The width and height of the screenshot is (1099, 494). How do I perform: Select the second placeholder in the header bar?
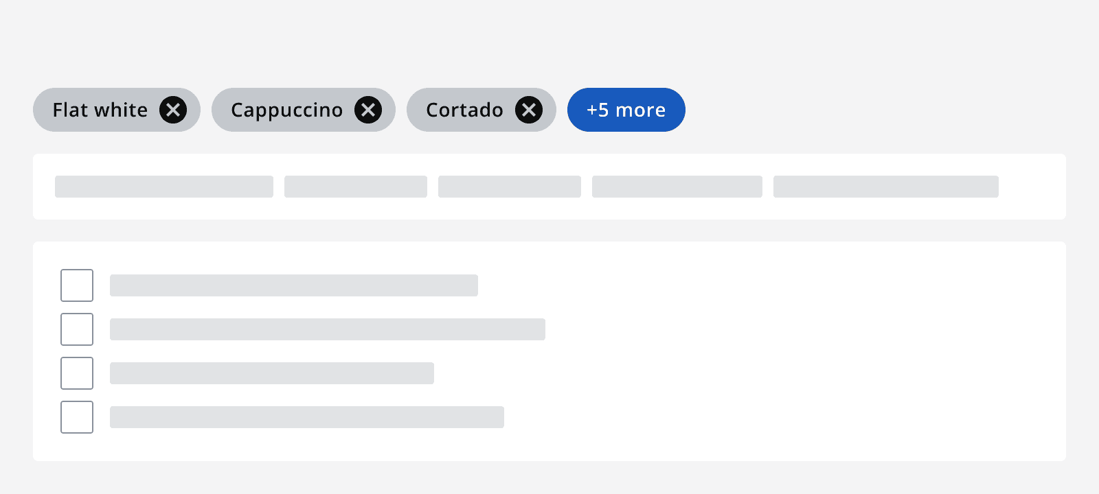tap(356, 187)
